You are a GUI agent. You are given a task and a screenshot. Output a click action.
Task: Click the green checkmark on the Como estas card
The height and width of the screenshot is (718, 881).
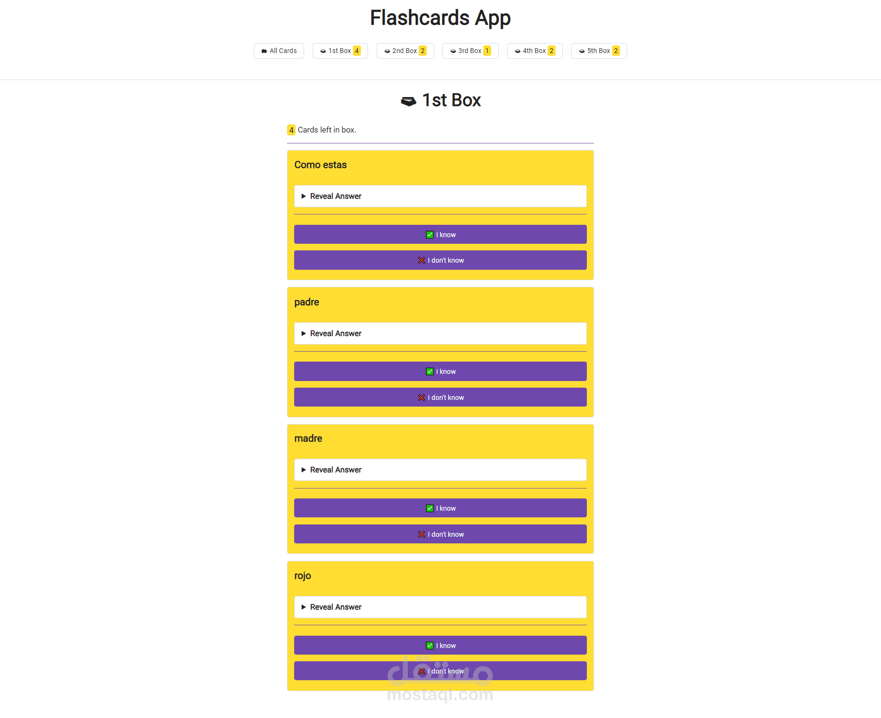430,235
